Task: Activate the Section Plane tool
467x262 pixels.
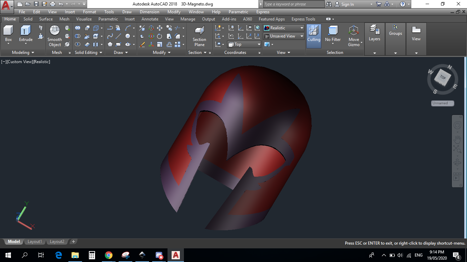Action: pos(199,35)
